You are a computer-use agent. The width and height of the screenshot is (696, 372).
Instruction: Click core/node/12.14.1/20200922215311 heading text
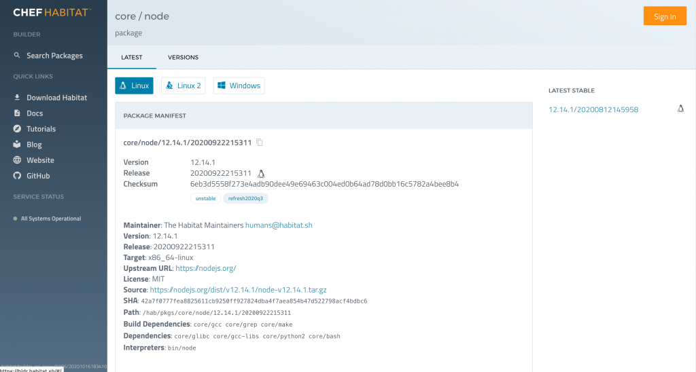click(x=188, y=143)
